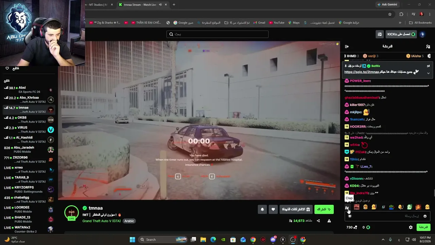
Task: Collapse the chat panel with the arrow icon
Action: click(x=347, y=46)
